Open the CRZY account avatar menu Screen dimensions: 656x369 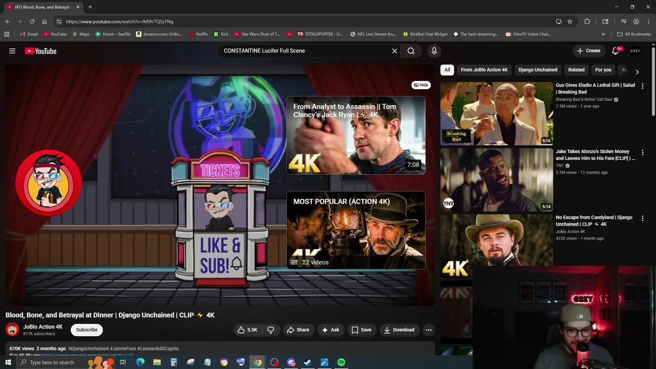pos(635,51)
